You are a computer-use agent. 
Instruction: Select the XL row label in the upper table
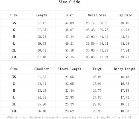pos(14,50)
